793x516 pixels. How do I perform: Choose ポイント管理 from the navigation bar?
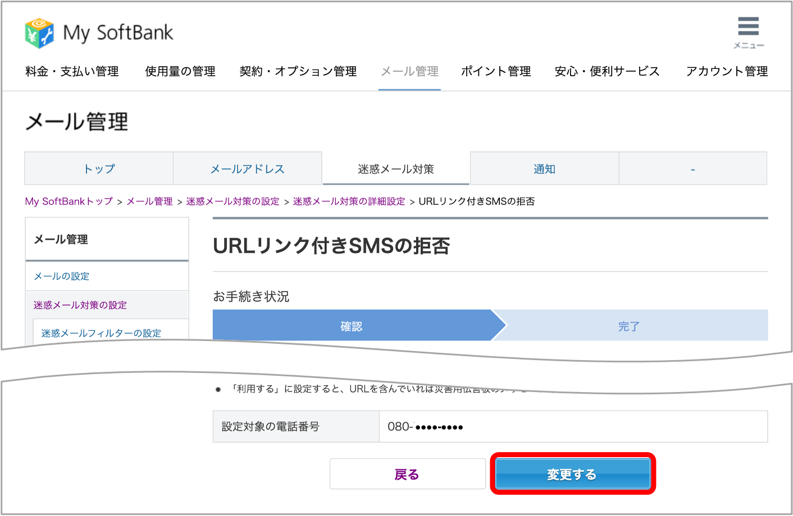[x=496, y=71]
